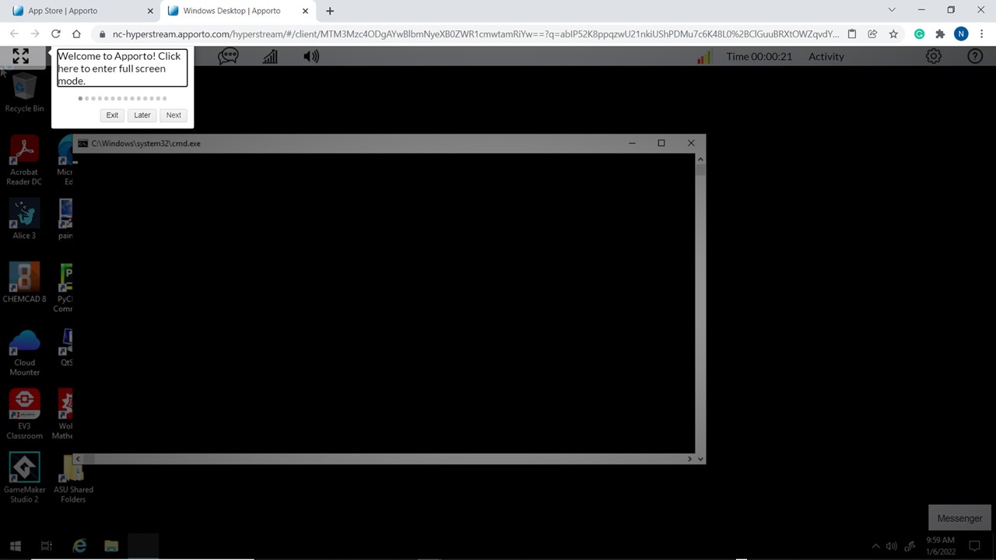996x560 pixels.
Task: Open the Messenger button
Action: pos(959,518)
